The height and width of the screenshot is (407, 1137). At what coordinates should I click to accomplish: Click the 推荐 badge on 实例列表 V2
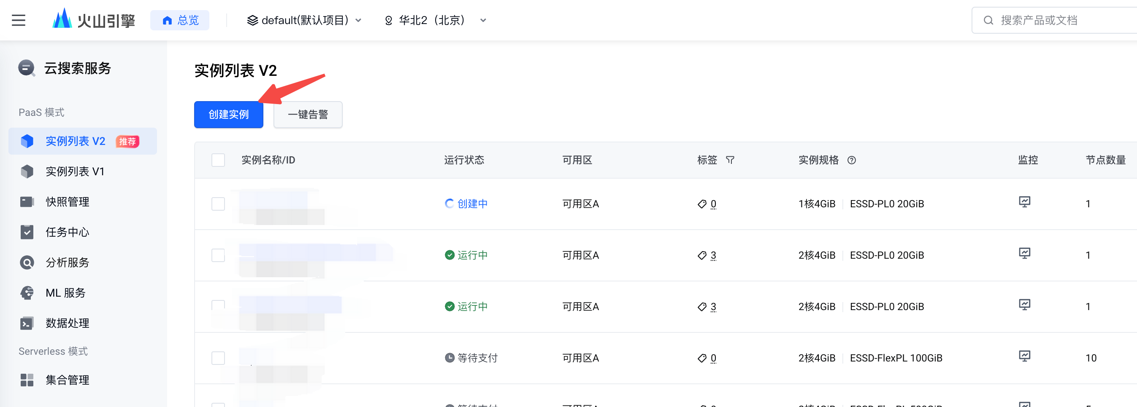pyautogui.click(x=127, y=142)
